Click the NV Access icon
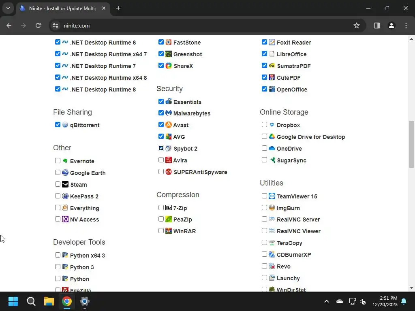The height and width of the screenshot is (311, 415). pyautogui.click(x=65, y=219)
